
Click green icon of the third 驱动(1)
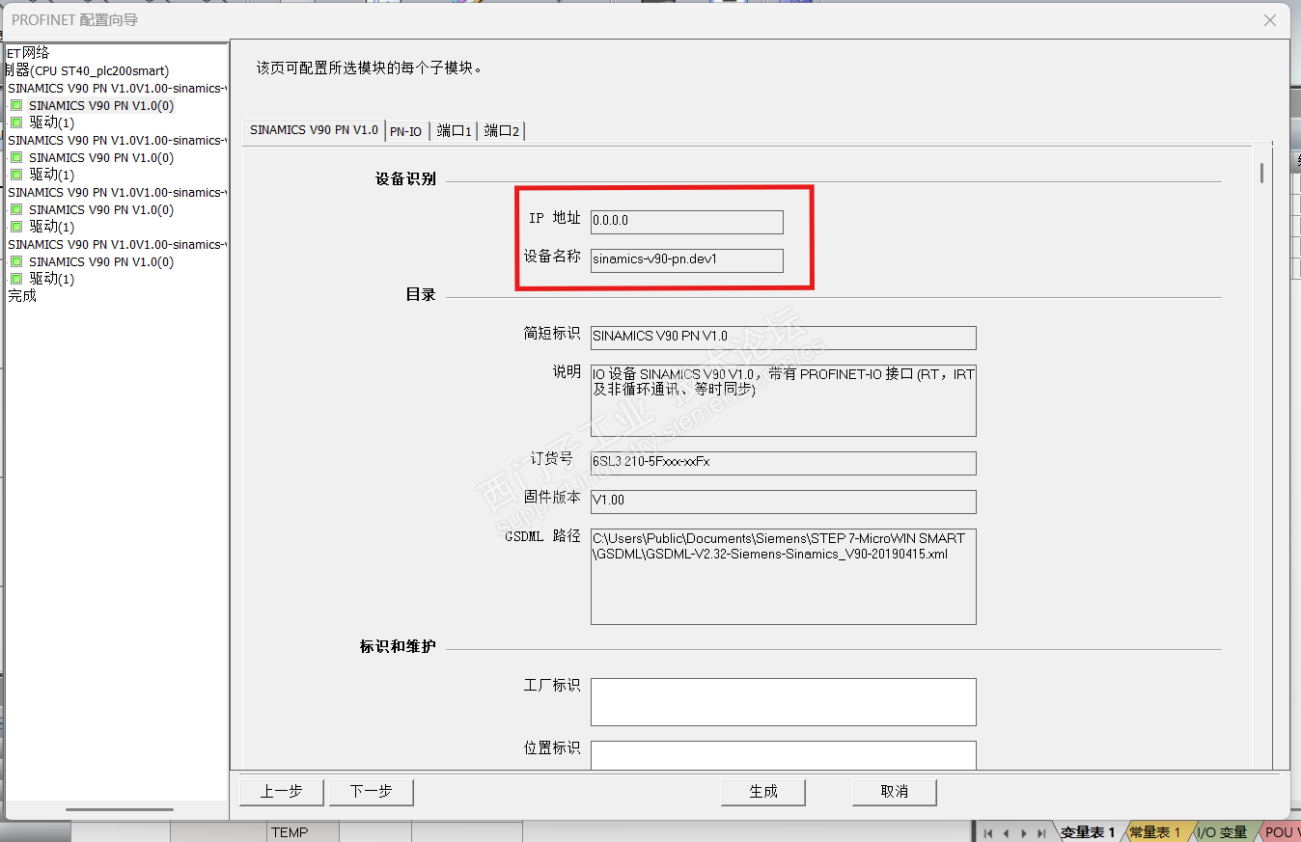(x=16, y=227)
